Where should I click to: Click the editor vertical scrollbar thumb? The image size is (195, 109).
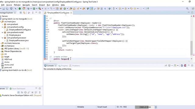click(x=191, y=48)
